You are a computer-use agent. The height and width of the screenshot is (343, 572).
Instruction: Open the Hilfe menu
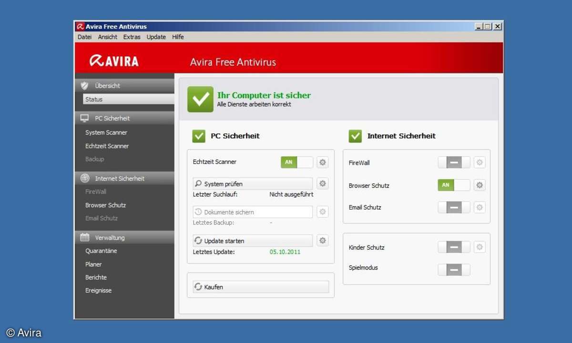(178, 37)
